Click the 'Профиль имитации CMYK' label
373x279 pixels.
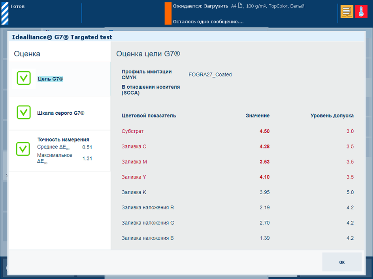point(147,74)
